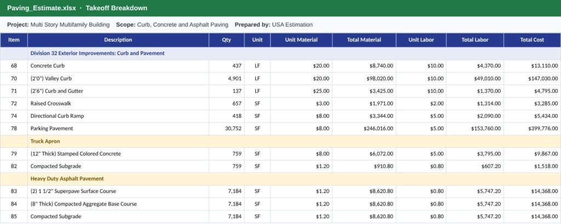
Task: Click Compacted Subgrade in row 85
Action: tap(118, 216)
